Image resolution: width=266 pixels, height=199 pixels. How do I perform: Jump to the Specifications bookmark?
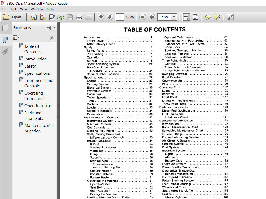(37, 73)
